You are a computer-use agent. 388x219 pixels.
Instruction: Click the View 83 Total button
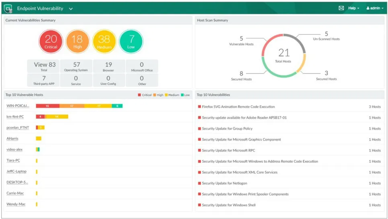tap(44, 66)
